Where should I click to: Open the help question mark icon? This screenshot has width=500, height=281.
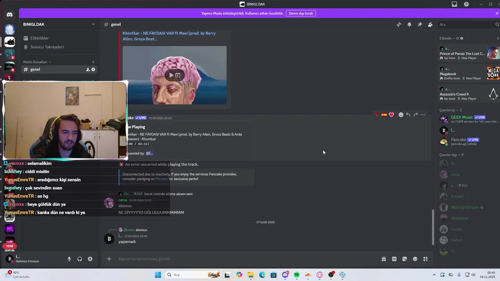[x=466, y=4]
